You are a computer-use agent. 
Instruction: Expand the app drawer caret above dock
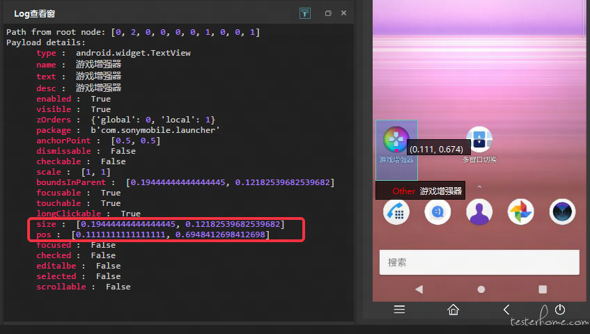click(x=479, y=186)
